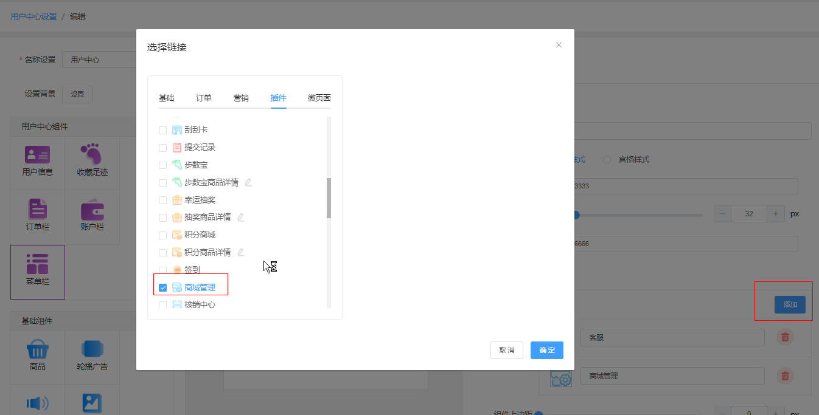The width and height of the screenshot is (819, 415).
Task: Switch to the 营销 tab
Action: pyautogui.click(x=241, y=98)
